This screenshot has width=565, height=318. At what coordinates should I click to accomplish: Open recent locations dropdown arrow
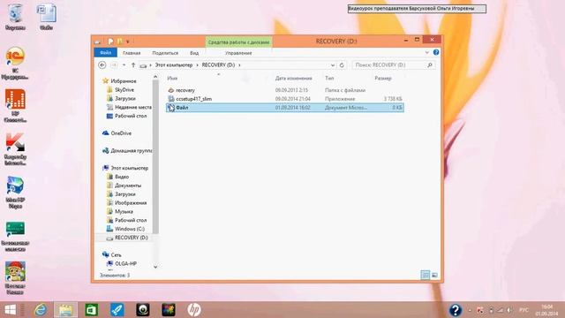coord(124,64)
